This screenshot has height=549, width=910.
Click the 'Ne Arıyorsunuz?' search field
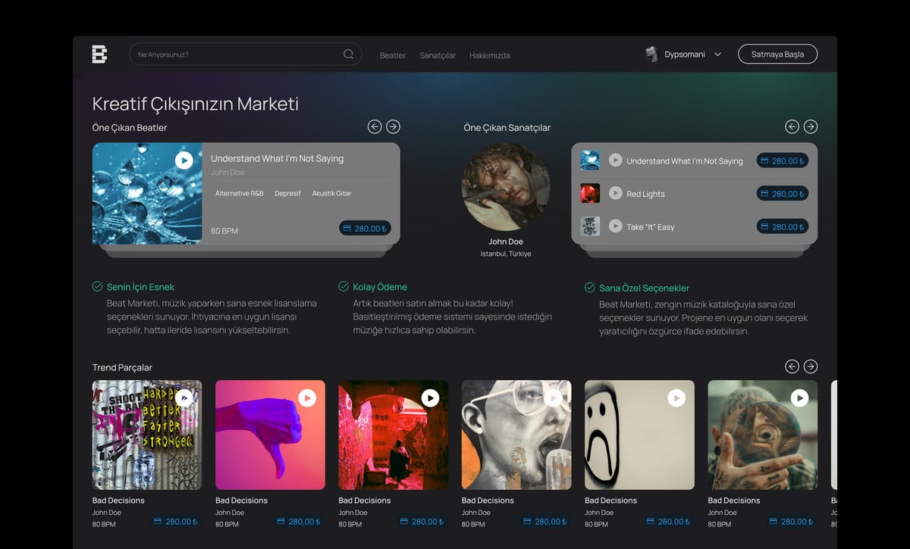coord(227,54)
